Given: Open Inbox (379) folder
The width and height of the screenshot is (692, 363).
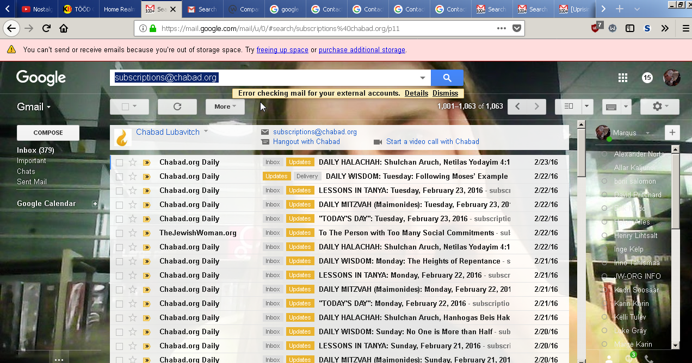Looking at the screenshot, I should click(35, 150).
